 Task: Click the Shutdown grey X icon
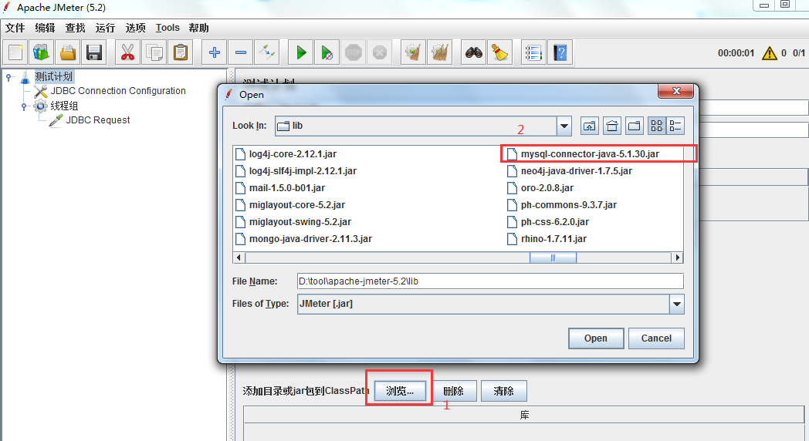click(x=380, y=52)
